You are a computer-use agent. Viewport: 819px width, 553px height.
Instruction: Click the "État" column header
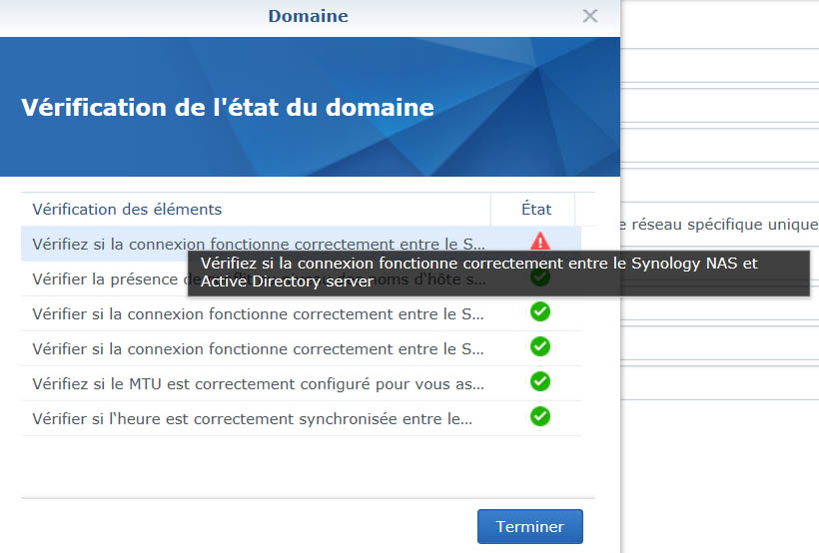tap(535, 210)
